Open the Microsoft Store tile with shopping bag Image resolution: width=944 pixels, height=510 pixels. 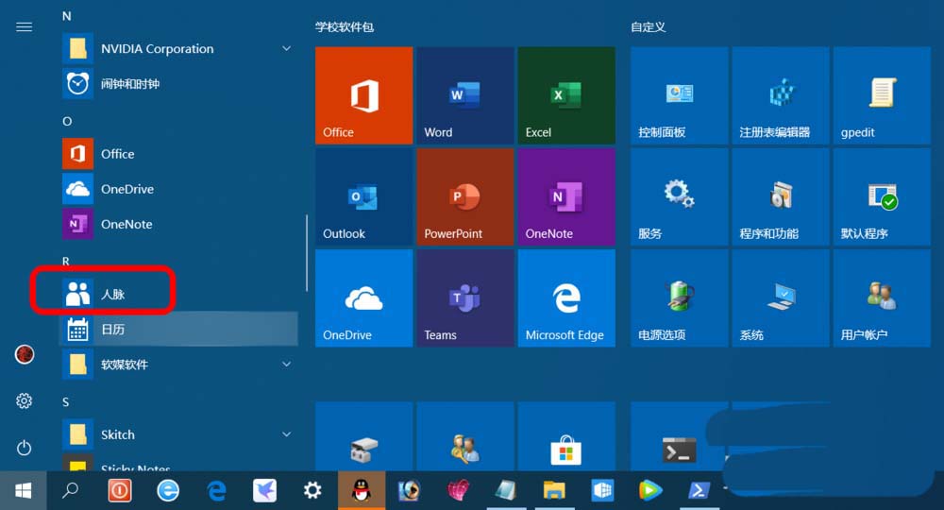tap(566, 436)
